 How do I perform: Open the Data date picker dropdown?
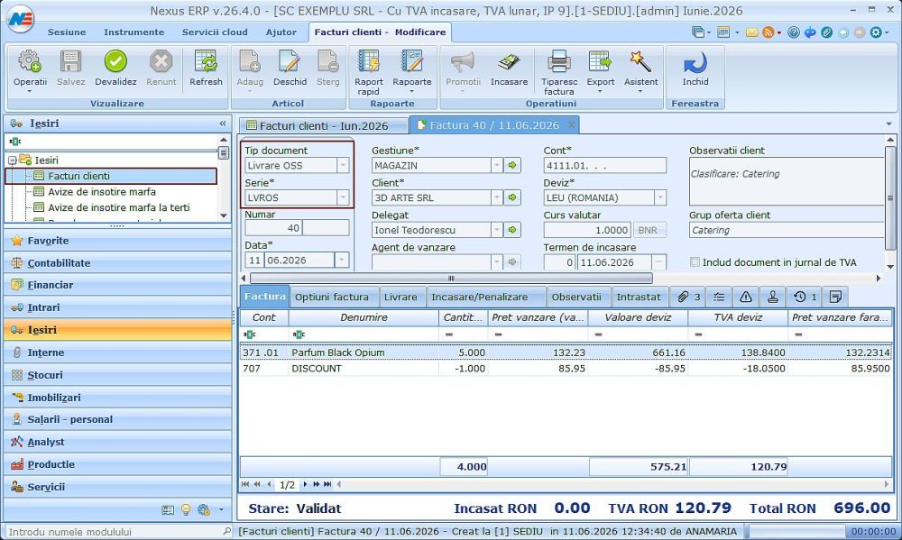coord(342,261)
